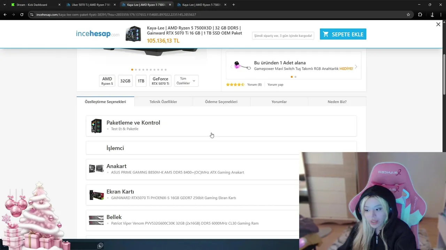
Task: Click the Yorum (8) link
Action: click(254, 84)
